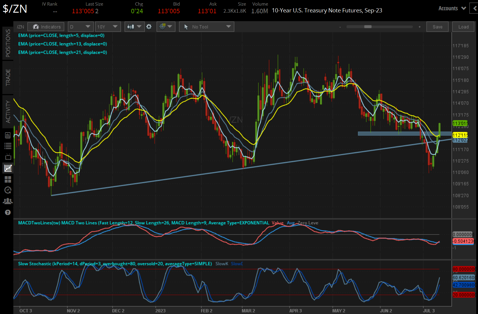Click the widgets grid icon below the chart icon

[x=8, y=179]
